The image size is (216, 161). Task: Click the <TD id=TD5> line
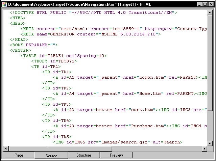[x=57, y=137]
